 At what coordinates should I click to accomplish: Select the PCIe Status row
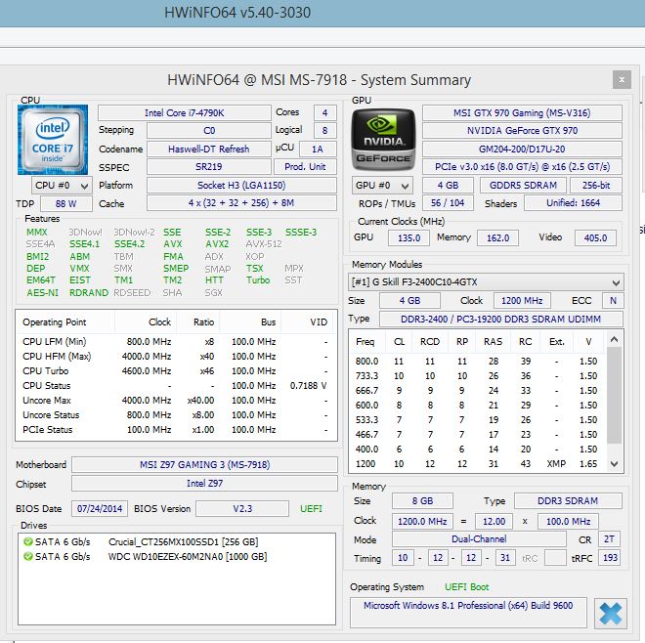(x=176, y=430)
